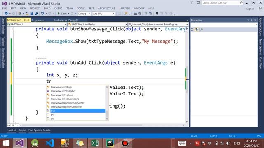Switch to the frmBasics.cs [Design] tab
The width and height of the screenshot is (264, 148).
point(66,20)
